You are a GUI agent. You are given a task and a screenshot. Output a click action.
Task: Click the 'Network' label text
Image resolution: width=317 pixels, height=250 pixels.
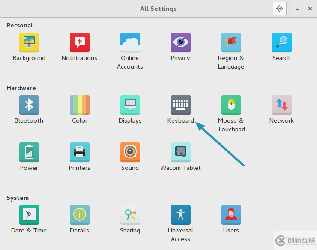(x=281, y=120)
